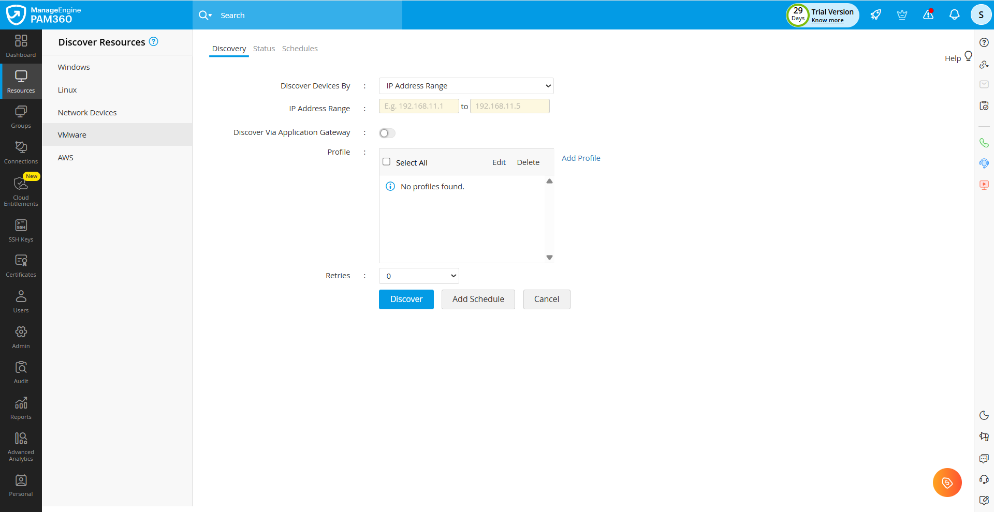The image size is (994, 512).
Task: Open the Retries dropdown
Action: [419, 276]
